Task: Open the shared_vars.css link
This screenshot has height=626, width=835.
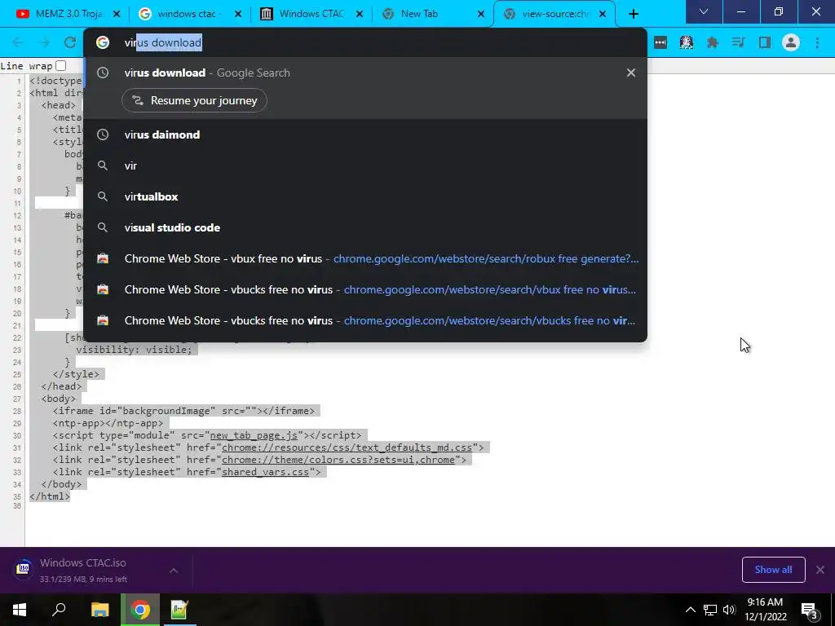Action: [x=265, y=472]
